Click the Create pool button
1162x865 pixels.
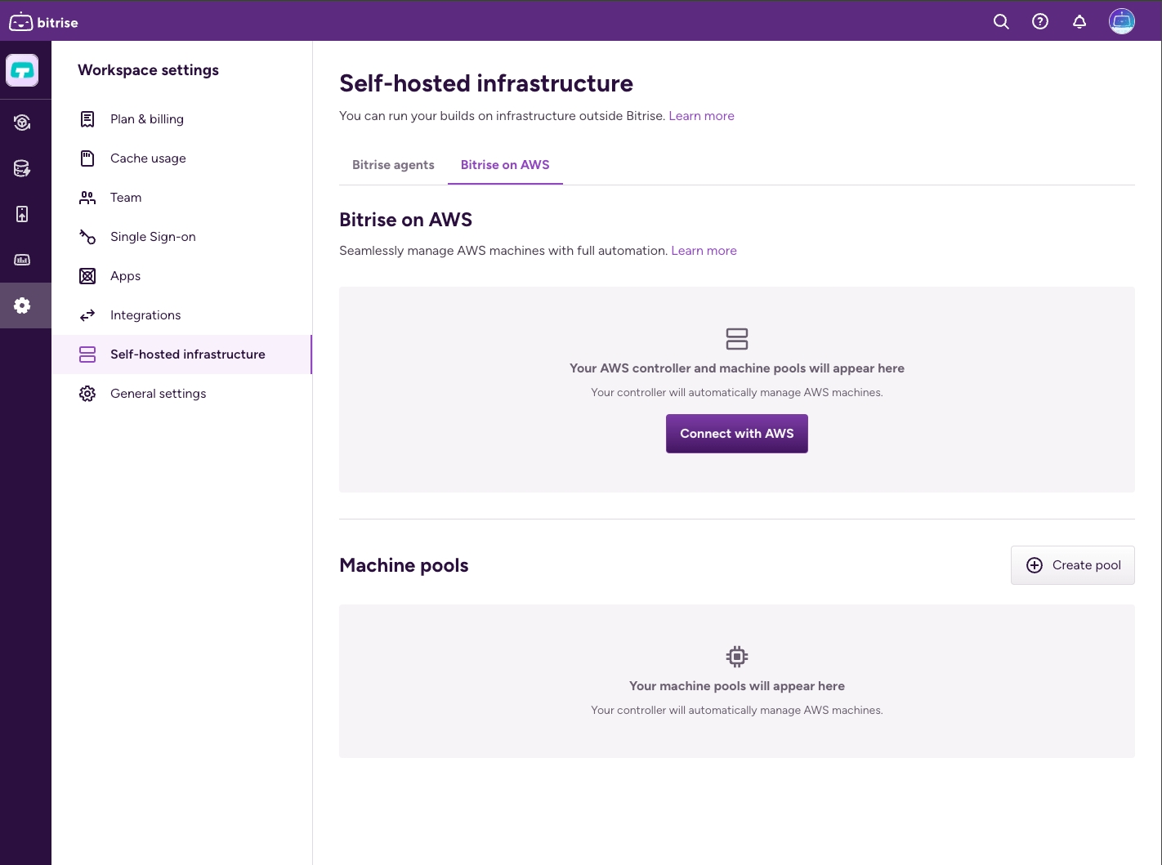point(1073,565)
